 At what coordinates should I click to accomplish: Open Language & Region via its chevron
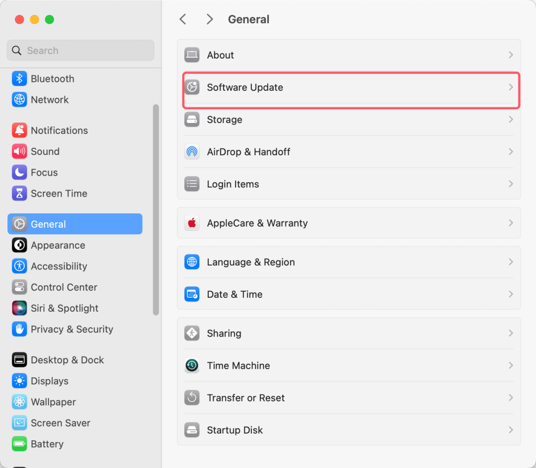point(511,262)
